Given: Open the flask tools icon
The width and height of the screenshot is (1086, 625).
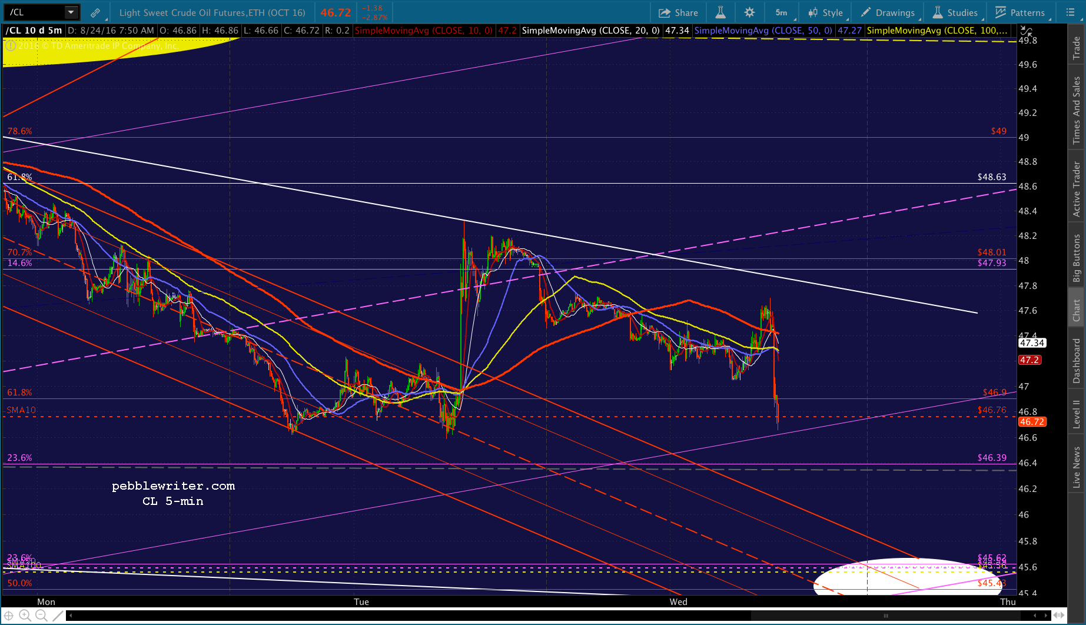Looking at the screenshot, I should tap(720, 12).
